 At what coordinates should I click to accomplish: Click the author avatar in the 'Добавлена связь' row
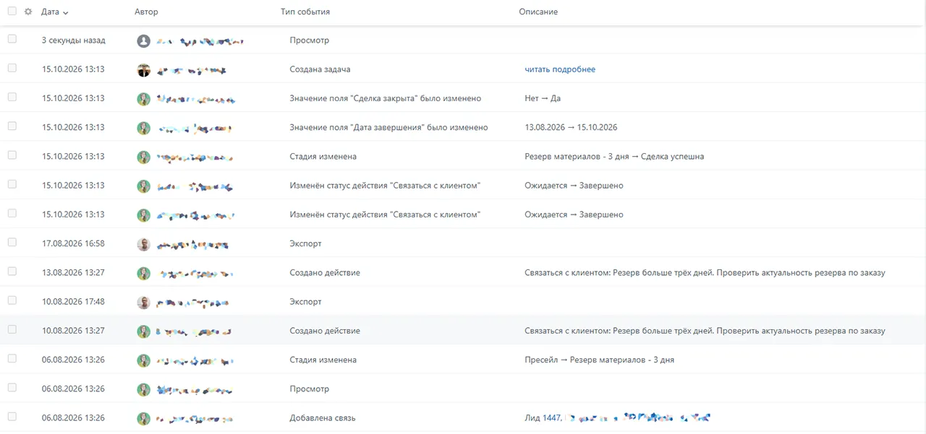[144, 418]
